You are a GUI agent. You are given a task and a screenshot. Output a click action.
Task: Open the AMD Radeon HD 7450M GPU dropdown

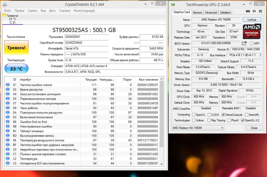[x=198, y=128]
